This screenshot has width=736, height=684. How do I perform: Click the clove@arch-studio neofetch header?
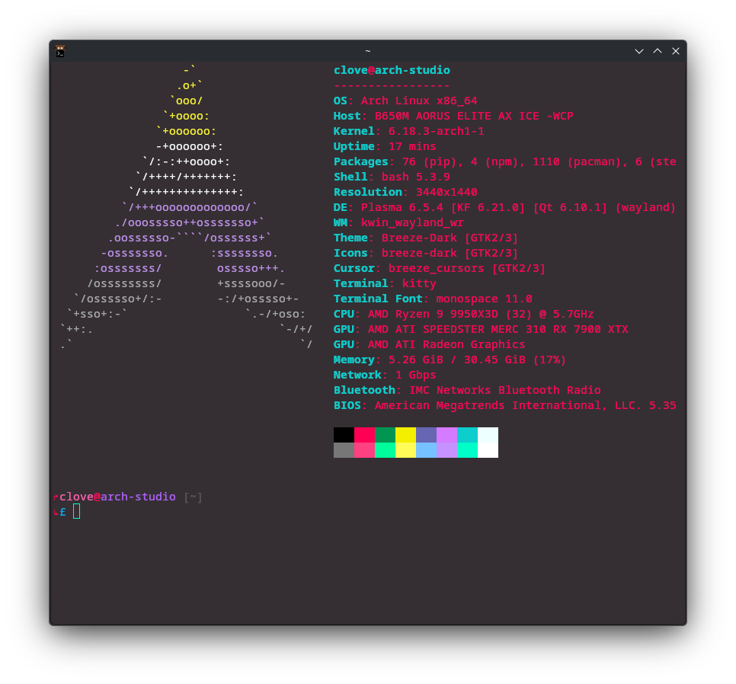(392, 70)
